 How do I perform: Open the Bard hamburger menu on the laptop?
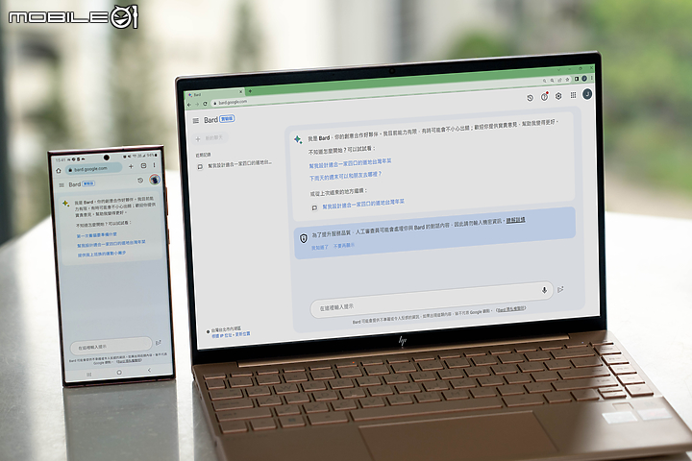[196, 120]
